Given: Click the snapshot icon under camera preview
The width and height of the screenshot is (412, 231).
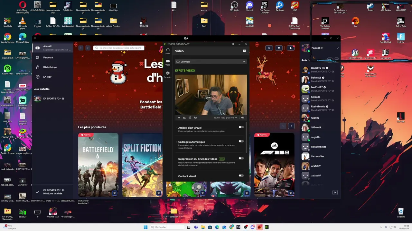Looking at the screenshot, I should pos(190,118).
